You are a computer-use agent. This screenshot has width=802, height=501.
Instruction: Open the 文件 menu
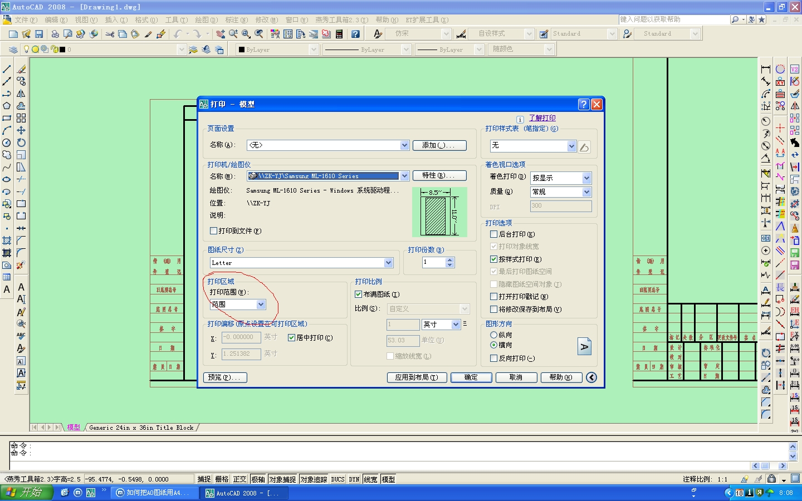tap(26, 20)
